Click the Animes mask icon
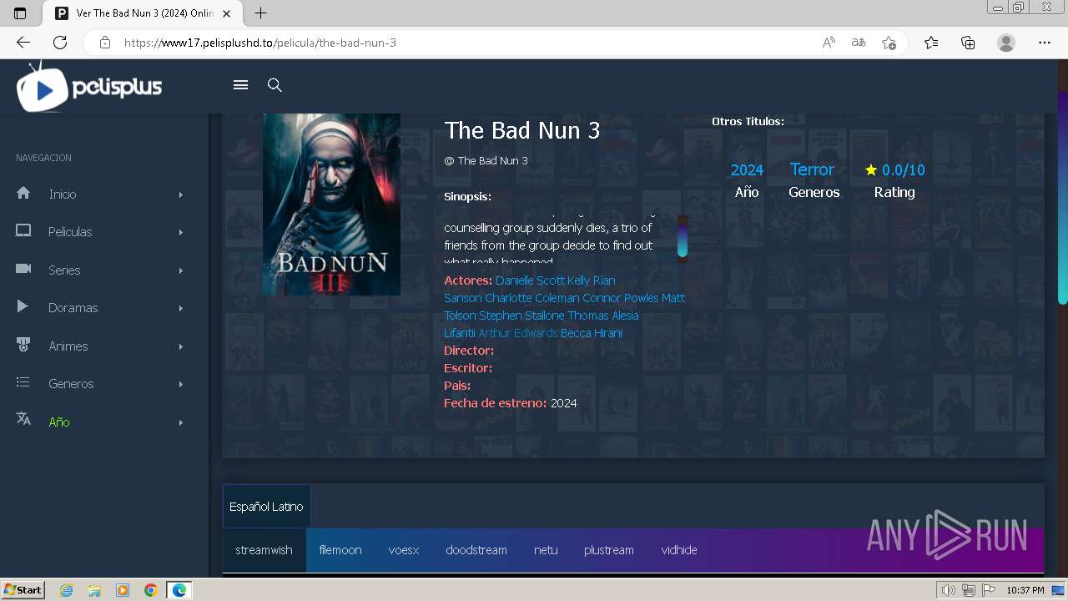 [x=23, y=345]
